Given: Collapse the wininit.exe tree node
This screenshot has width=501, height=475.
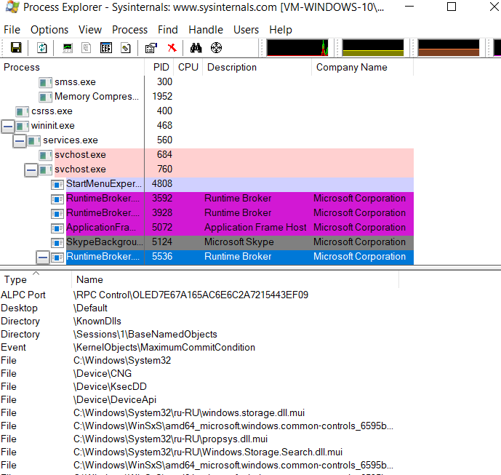Looking at the screenshot, I should pyautogui.click(x=8, y=127).
